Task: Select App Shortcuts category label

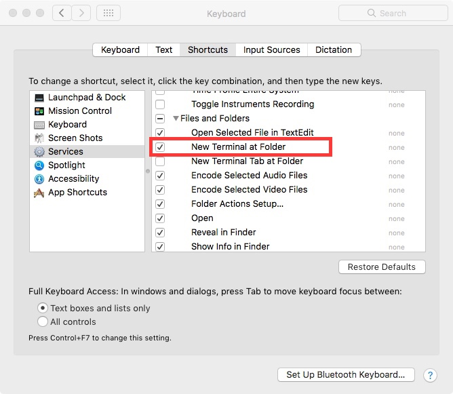Action: point(78,193)
